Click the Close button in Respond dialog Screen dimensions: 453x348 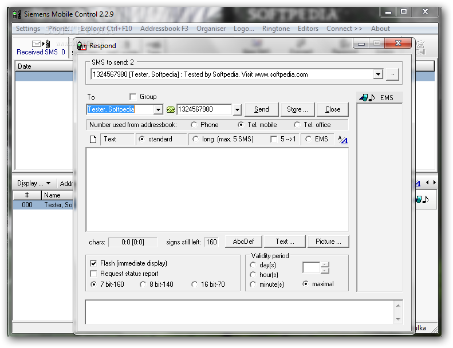pos(333,109)
